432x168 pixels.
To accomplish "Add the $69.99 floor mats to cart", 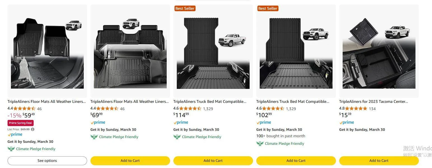I will (x=130, y=161).
